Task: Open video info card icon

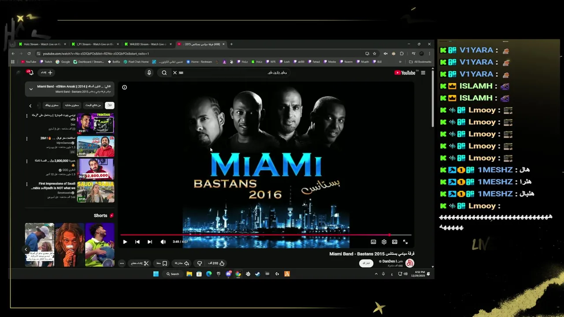Action: [x=125, y=87]
